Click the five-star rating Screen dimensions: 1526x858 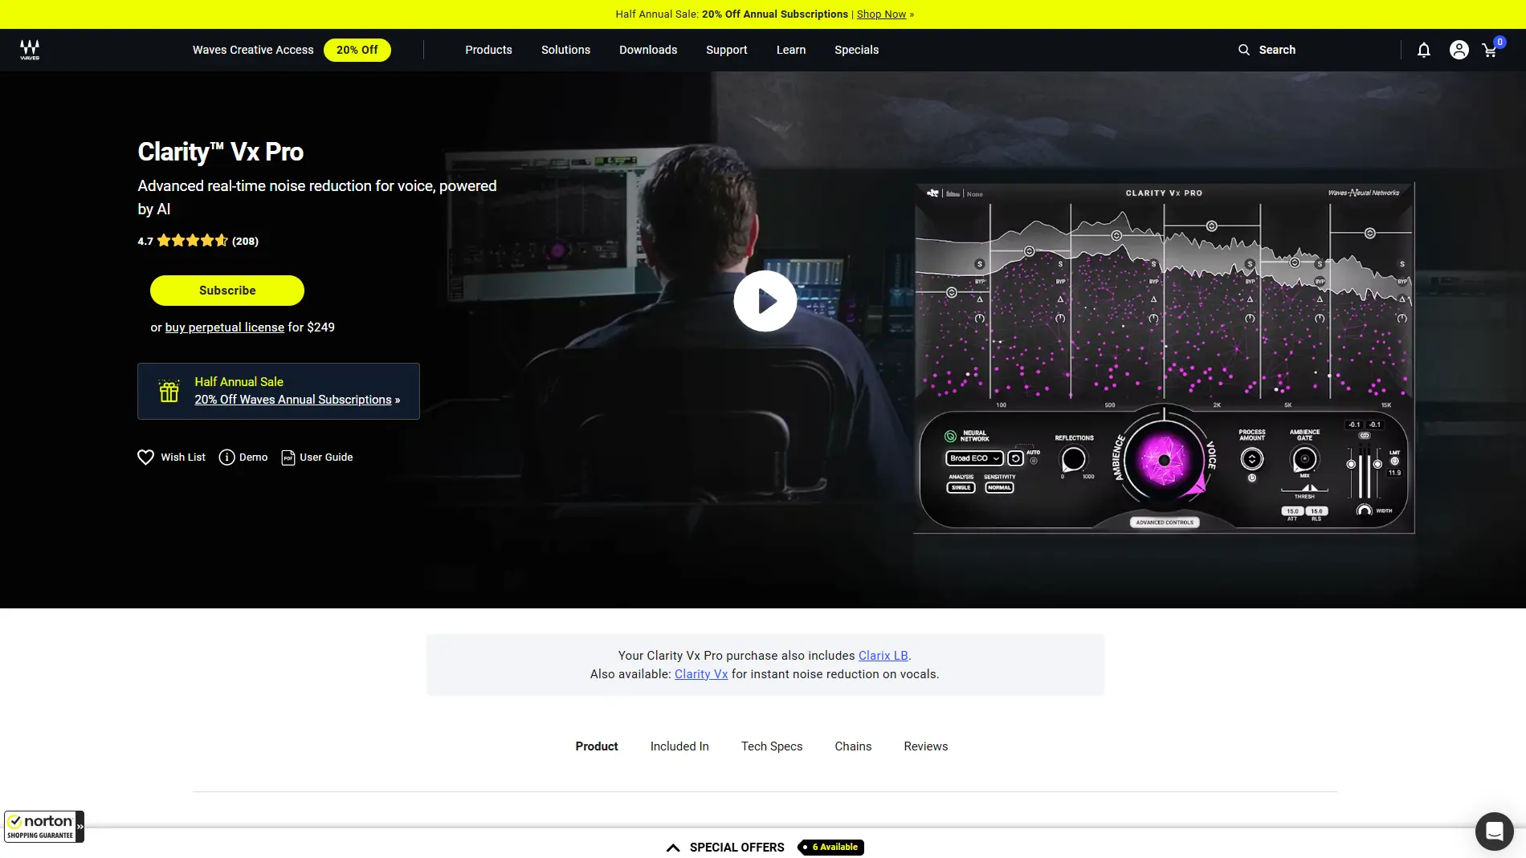point(193,241)
